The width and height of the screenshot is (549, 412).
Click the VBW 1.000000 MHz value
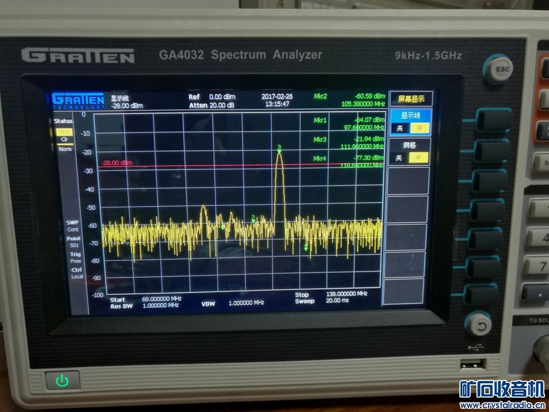click(x=233, y=303)
